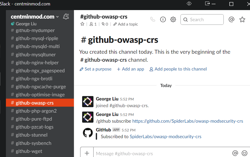This screenshot has height=157, width=250.
Task: Switch to github-mydumper channel
Action: tap(40, 30)
